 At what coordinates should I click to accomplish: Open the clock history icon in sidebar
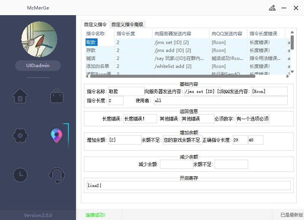click(x=20, y=175)
